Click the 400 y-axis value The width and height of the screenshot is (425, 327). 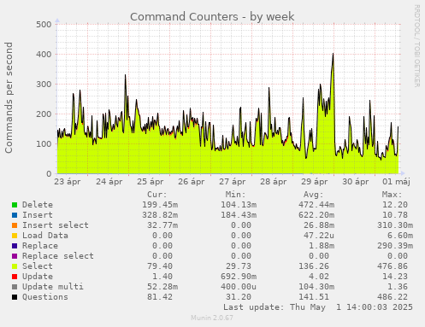[x=44, y=55]
